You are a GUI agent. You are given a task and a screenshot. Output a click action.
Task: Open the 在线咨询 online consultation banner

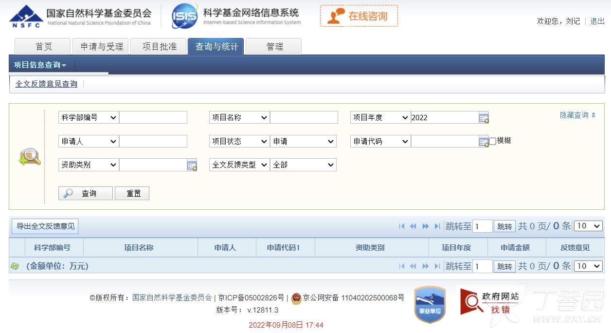coord(359,16)
